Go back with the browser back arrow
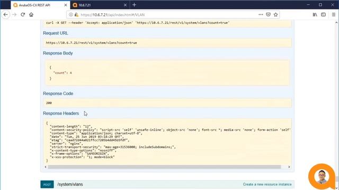 click(6, 15)
